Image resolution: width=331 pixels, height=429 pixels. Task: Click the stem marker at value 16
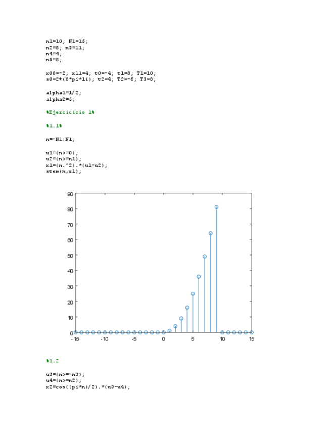(x=187, y=308)
